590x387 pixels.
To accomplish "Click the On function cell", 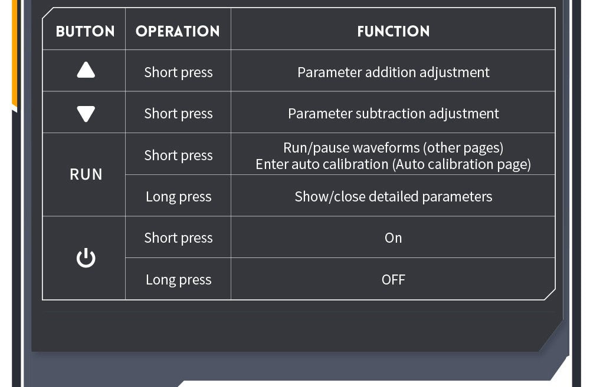I will click(x=393, y=238).
